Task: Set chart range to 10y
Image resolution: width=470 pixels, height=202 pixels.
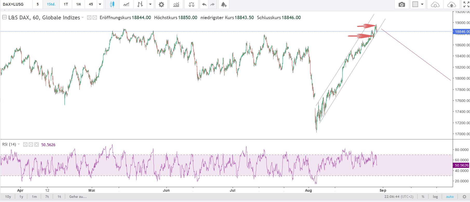Action: tap(8, 197)
